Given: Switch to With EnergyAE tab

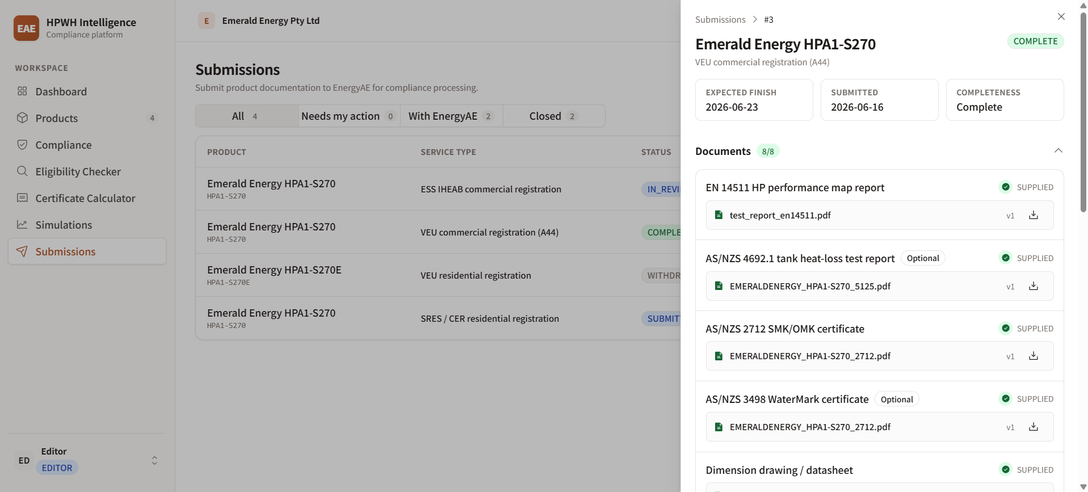Looking at the screenshot, I should 452,116.
